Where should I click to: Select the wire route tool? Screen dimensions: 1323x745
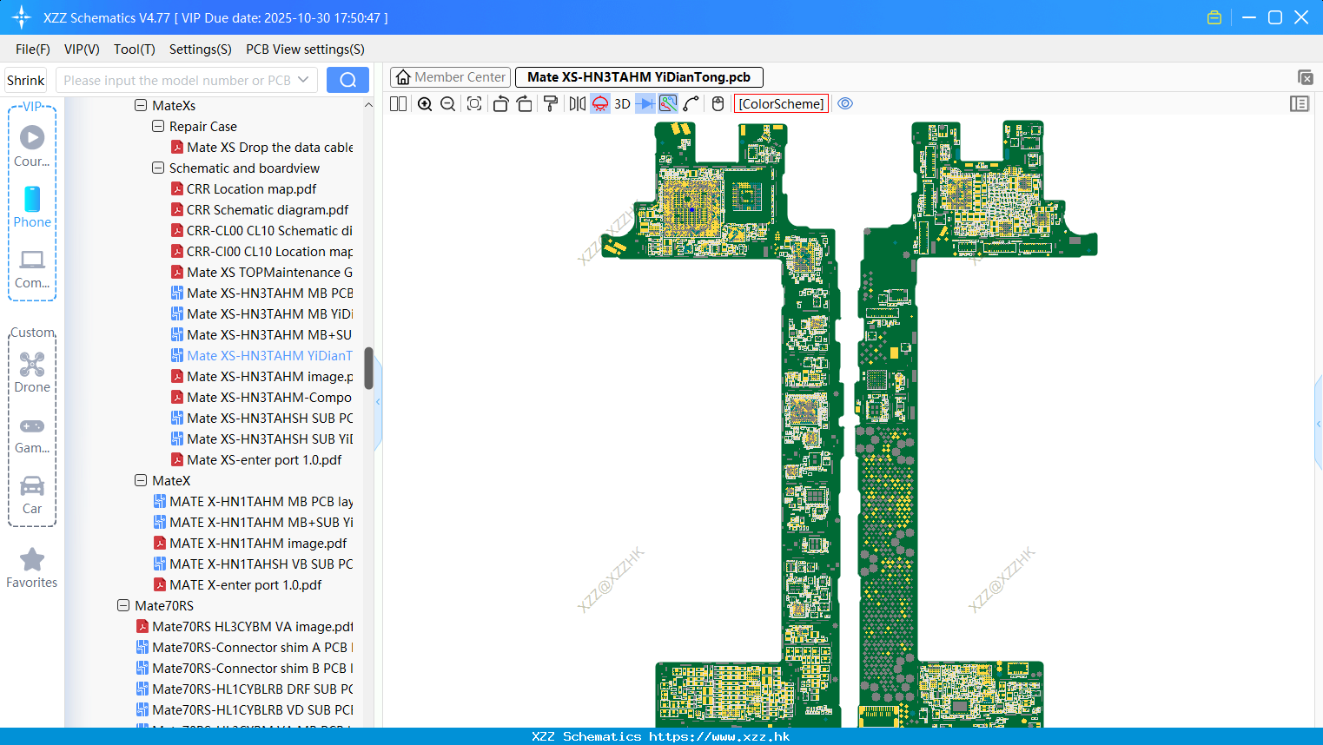point(691,103)
